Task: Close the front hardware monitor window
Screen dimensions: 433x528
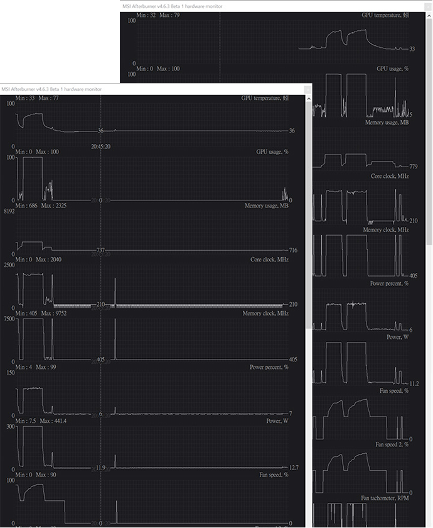Action: [x=307, y=89]
